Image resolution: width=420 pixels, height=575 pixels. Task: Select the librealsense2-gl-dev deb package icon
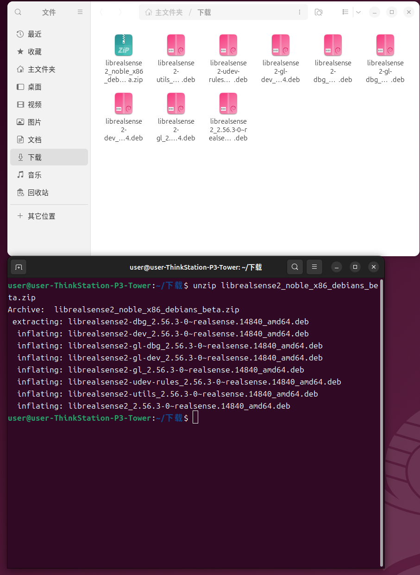[x=281, y=45]
